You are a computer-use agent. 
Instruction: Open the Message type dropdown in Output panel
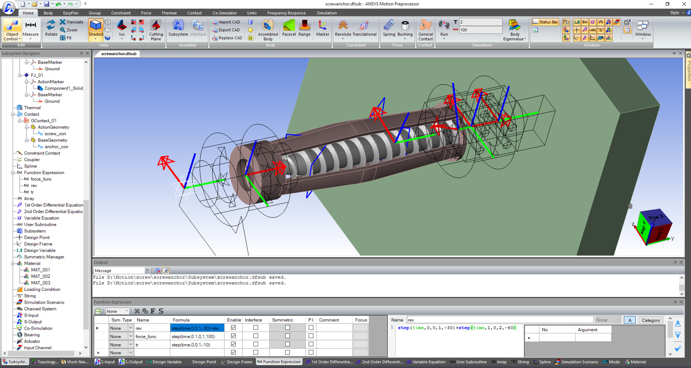pyautogui.click(x=147, y=270)
